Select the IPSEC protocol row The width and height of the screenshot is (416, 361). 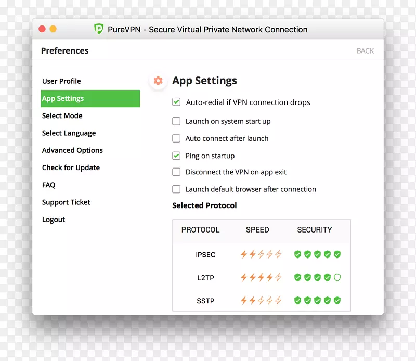(205, 255)
